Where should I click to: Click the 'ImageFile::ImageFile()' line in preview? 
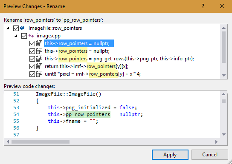tap(69, 94)
